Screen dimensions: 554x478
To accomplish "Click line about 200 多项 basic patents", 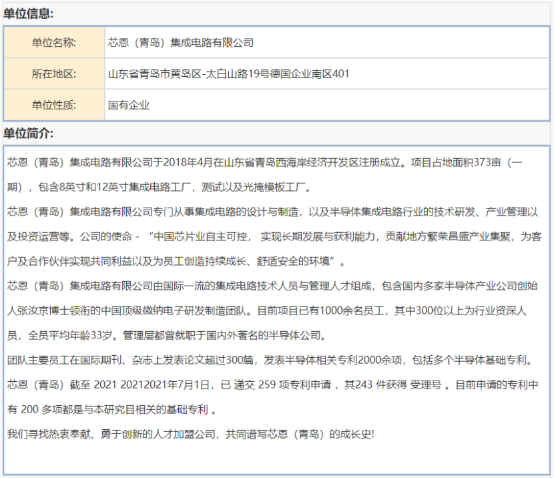I will [111, 409].
